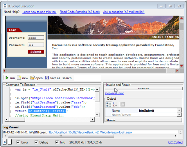Viewport: 187px width, 147px height.
Task: Open Ask a question (o2 mailing list) link
Action: coord(124,12)
